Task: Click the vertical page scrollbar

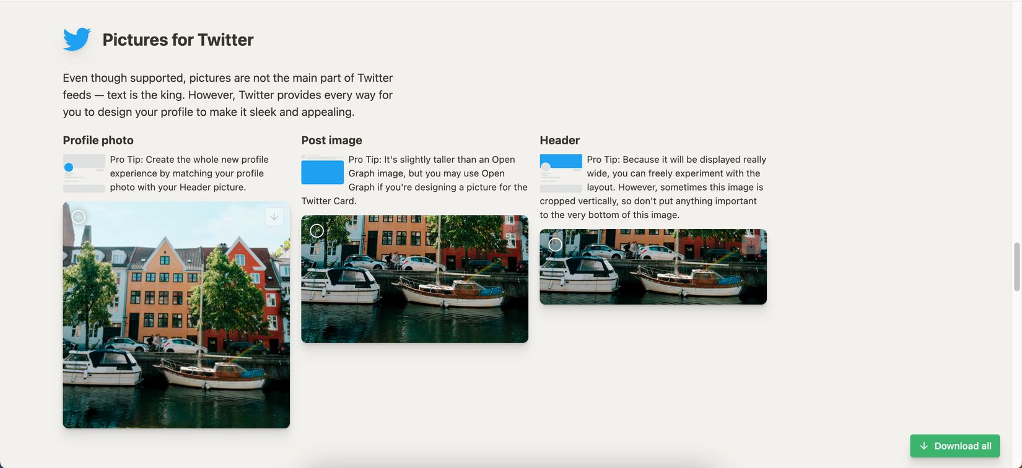Action: pyautogui.click(x=1016, y=267)
